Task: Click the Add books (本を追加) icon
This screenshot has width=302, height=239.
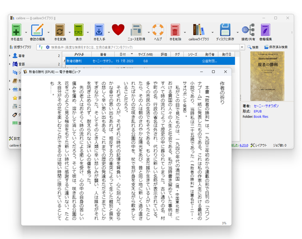Action: coord(16,30)
